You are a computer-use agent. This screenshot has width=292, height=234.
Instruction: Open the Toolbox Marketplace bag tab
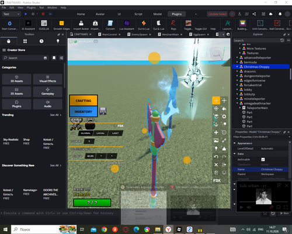(9, 41)
